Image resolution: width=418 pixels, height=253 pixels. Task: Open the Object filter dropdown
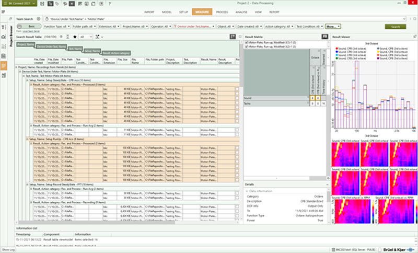(x=226, y=26)
